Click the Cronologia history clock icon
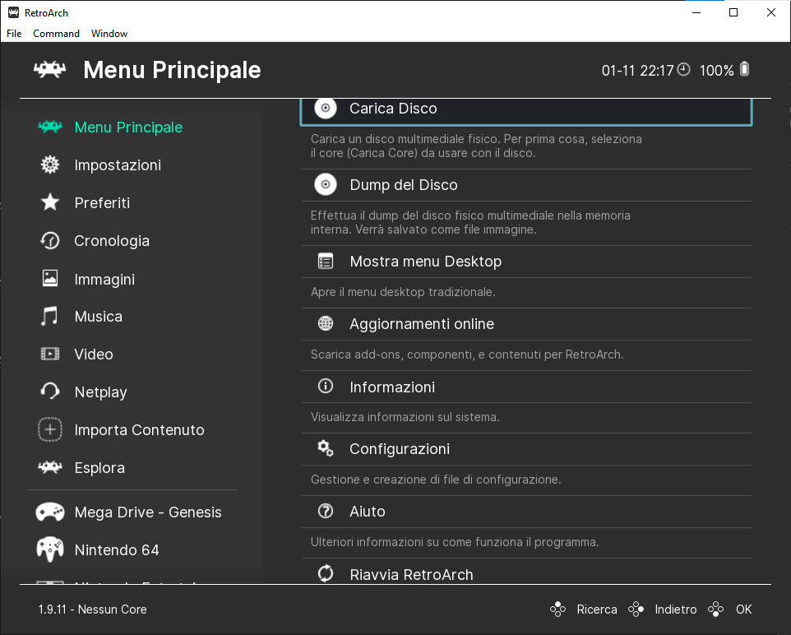 (x=50, y=240)
